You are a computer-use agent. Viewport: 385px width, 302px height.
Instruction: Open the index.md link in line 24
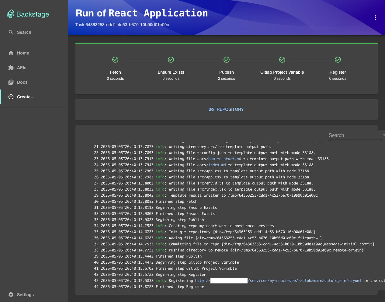tap(217, 165)
